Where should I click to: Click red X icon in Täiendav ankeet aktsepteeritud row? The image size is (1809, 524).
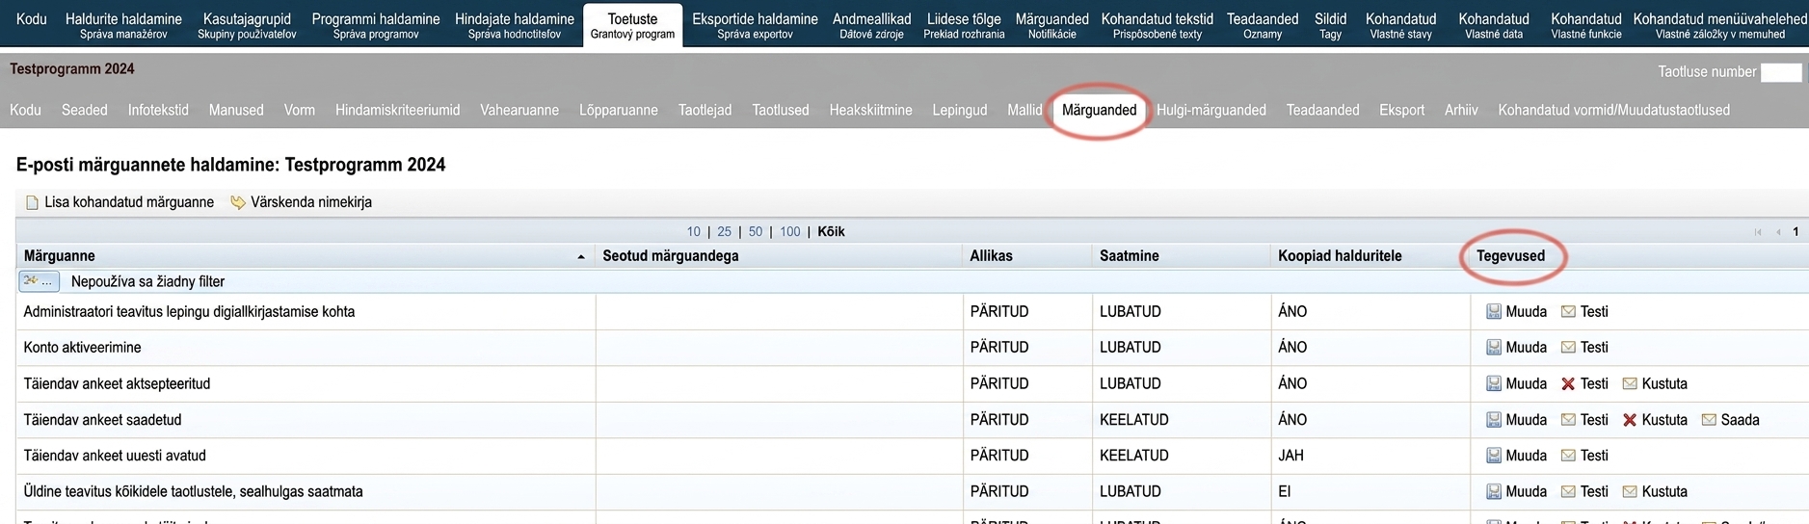pos(1568,384)
